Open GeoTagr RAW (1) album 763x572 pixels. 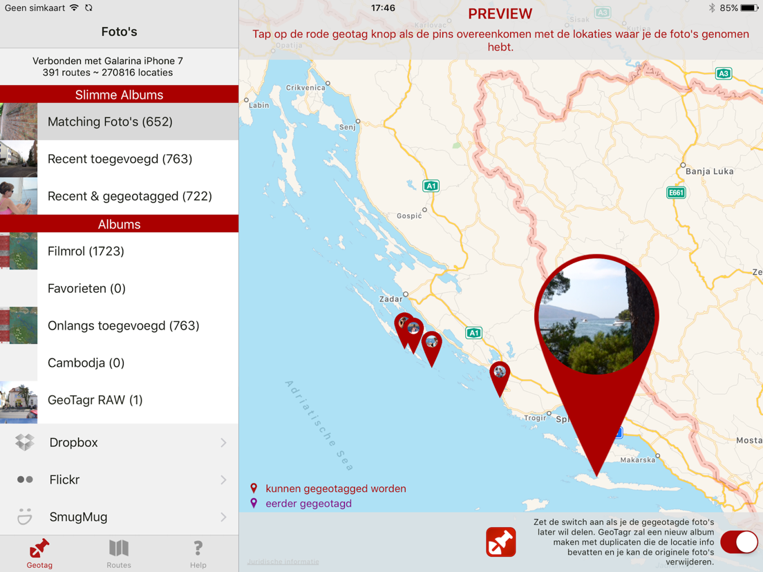coord(119,400)
